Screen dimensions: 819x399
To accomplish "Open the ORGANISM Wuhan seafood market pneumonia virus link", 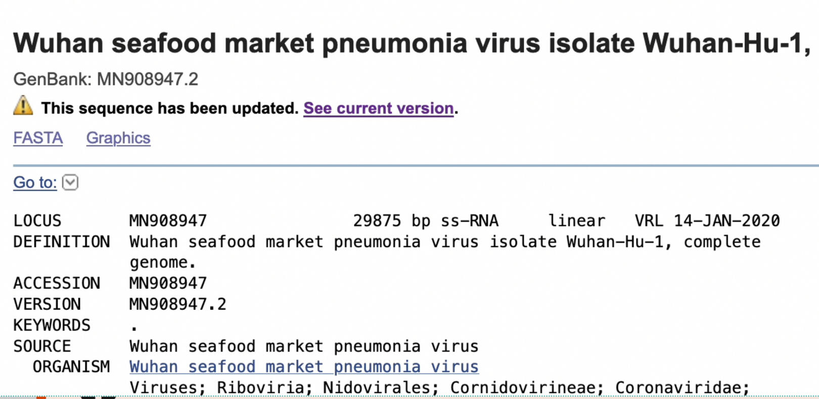I will coord(304,367).
